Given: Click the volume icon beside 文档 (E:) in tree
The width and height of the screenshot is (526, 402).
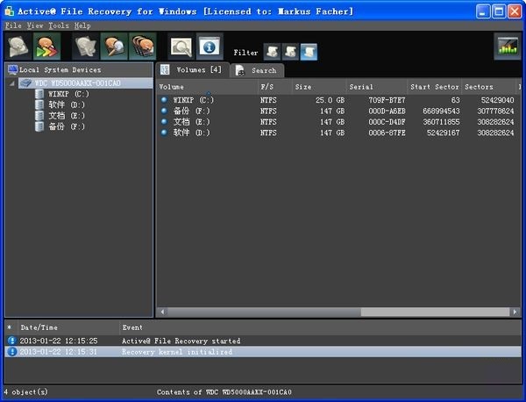Looking at the screenshot, I should click(x=39, y=116).
